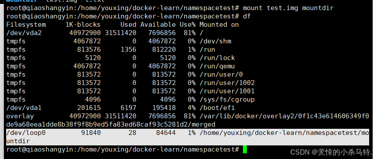Click the '28' used value for loop0
This screenshot has height=159, width=374.
click(132, 133)
